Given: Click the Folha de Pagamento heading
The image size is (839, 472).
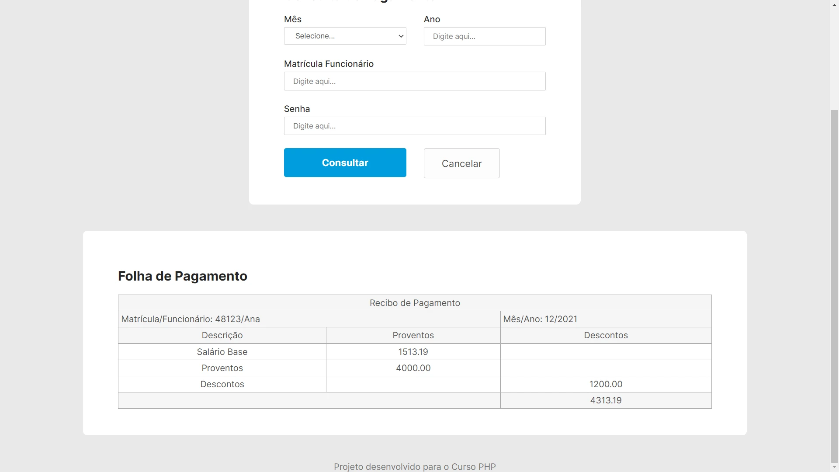Looking at the screenshot, I should (183, 276).
